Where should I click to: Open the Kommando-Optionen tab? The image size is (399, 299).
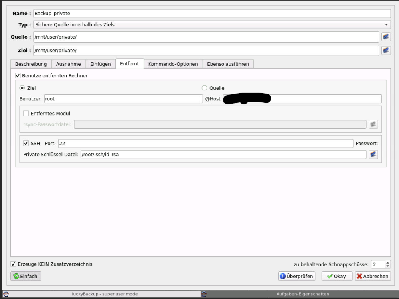pos(173,64)
